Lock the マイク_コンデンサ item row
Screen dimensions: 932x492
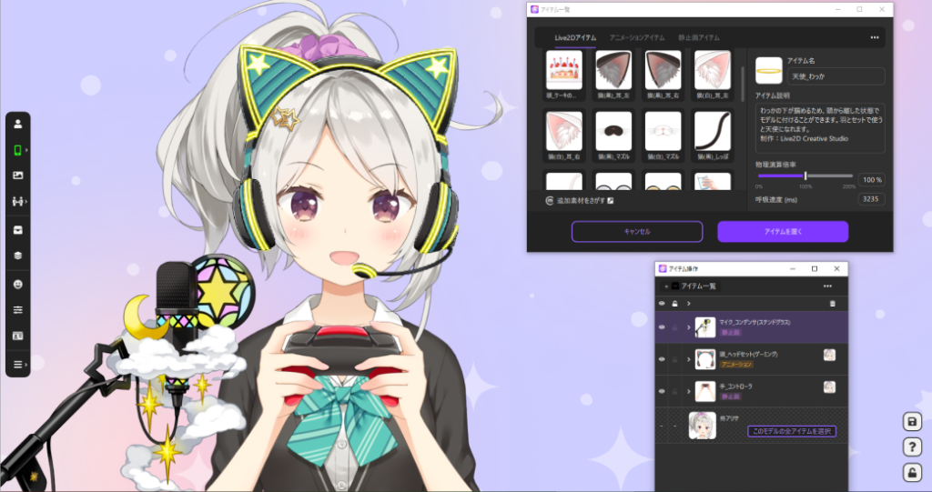(x=674, y=327)
